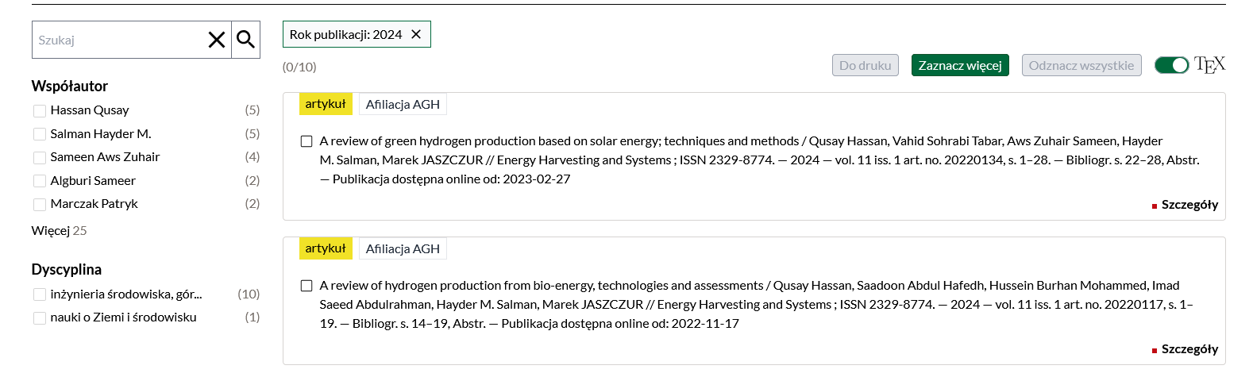Image resolution: width=1253 pixels, height=377 pixels.
Task: Select the green hydrogen production article checkbox
Action: point(307,141)
